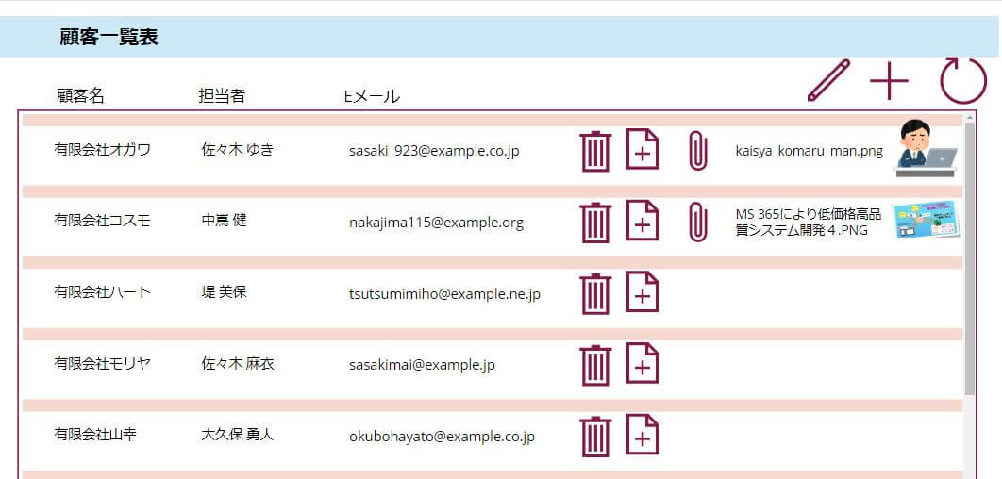Select file name MS 365により低価格高品質システム開発４.PNG
This screenshot has height=479, width=1002.
[809, 223]
